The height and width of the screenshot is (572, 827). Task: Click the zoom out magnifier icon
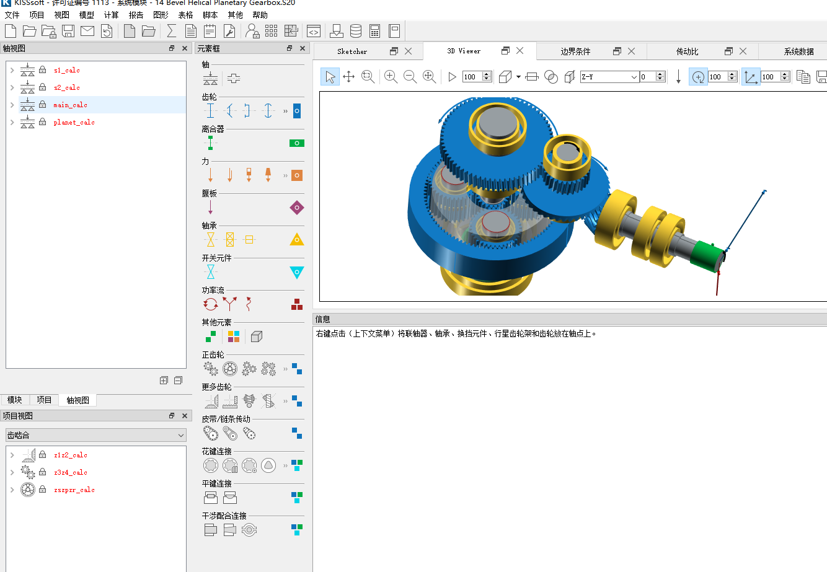click(410, 77)
